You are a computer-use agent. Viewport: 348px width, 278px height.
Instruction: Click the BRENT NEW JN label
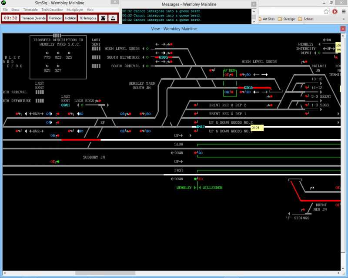pos(320,207)
